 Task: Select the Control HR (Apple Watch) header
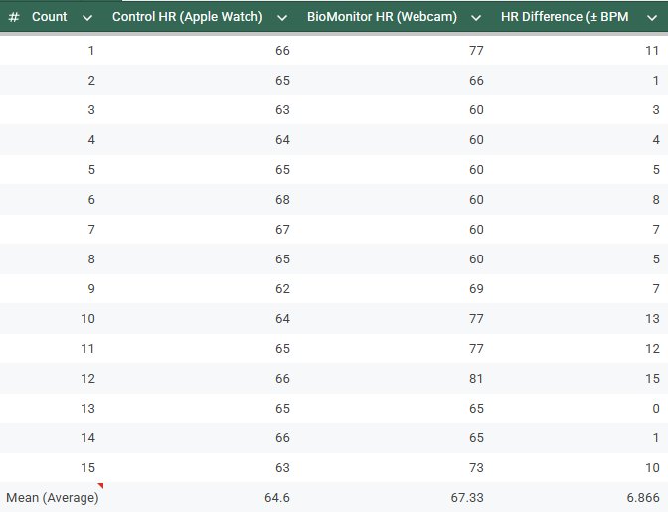(188, 17)
